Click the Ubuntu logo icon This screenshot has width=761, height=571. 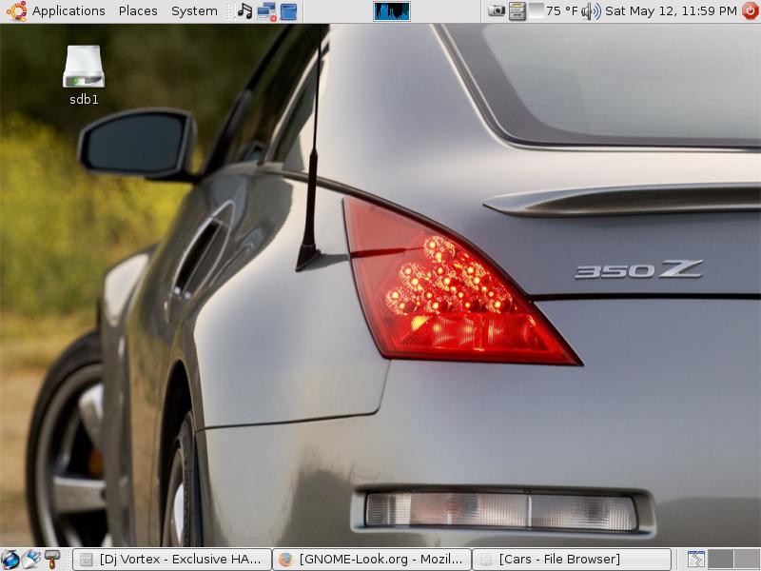pyautogui.click(x=16, y=10)
